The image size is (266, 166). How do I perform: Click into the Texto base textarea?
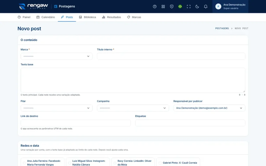133,80
